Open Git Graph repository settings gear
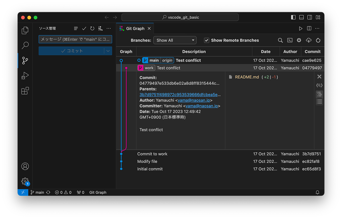342x219 pixels. (299, 40)
